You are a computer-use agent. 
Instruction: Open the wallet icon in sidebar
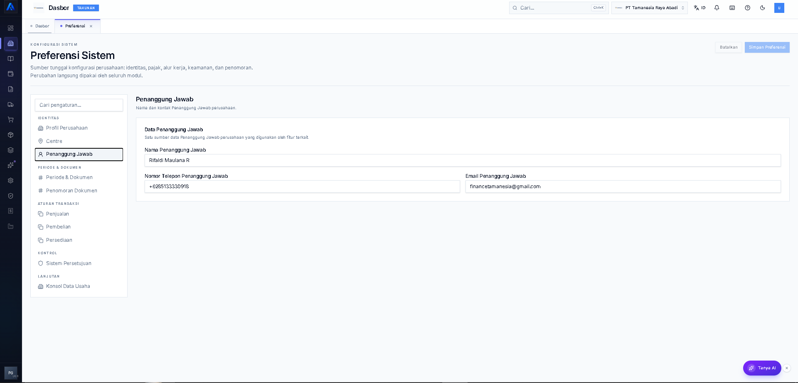point(11,74)
